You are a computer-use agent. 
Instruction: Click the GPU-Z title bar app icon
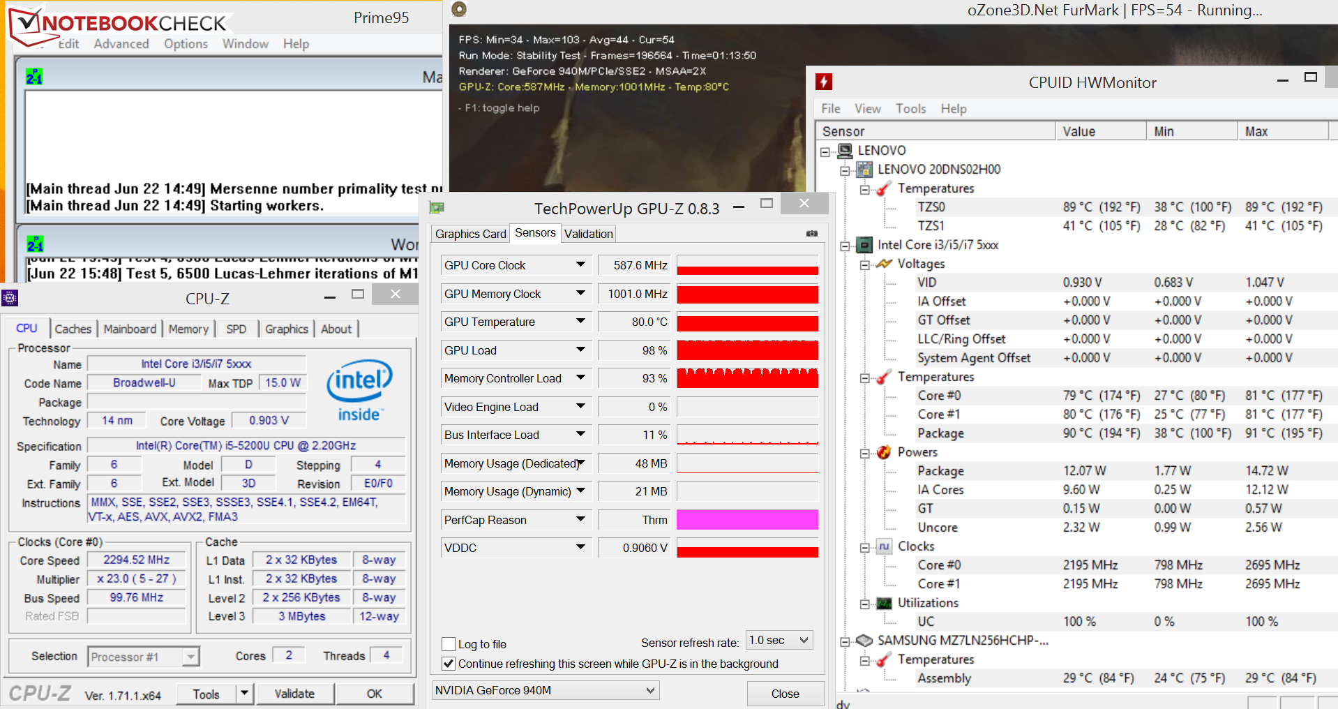click(x=437, y=207)
